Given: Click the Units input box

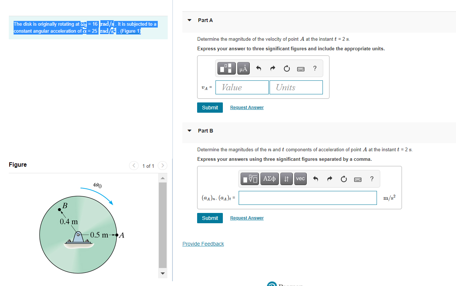Looking at the screenshot, I should (x=296, y=87).
